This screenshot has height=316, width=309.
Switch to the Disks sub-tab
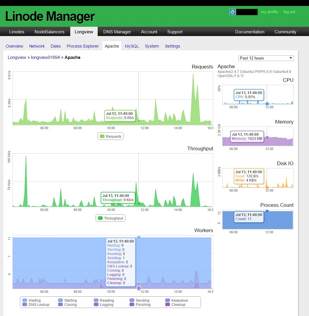pyautogui.click(x=56, y=46)
